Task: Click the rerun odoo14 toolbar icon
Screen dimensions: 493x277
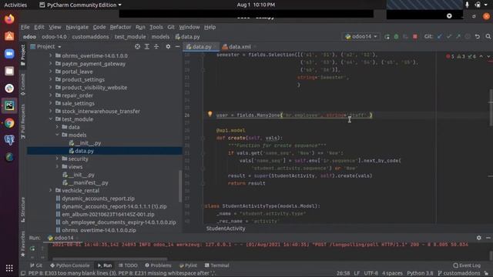Action: click(x=387, y=37)
